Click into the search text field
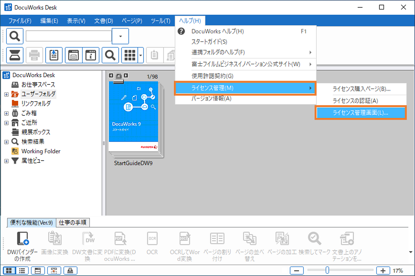Image resolution: width=415 pixels, height=276 pixels. coord(69,36)
